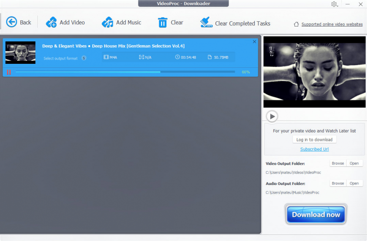
Task: Play the video preview
Action: (272, 116)
